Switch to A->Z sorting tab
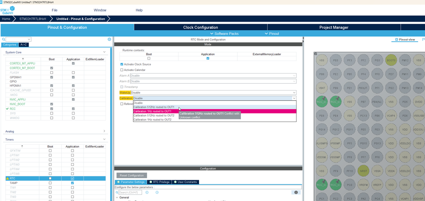This screenshot has height=201, width=425. pyautogui.click(x=23, y=45)
